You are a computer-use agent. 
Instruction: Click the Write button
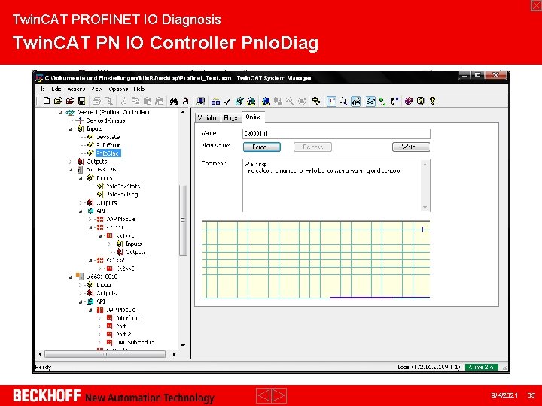(x=411, y=147)
